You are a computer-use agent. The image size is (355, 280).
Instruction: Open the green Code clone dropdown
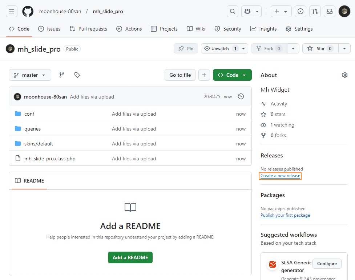point(232,75)
